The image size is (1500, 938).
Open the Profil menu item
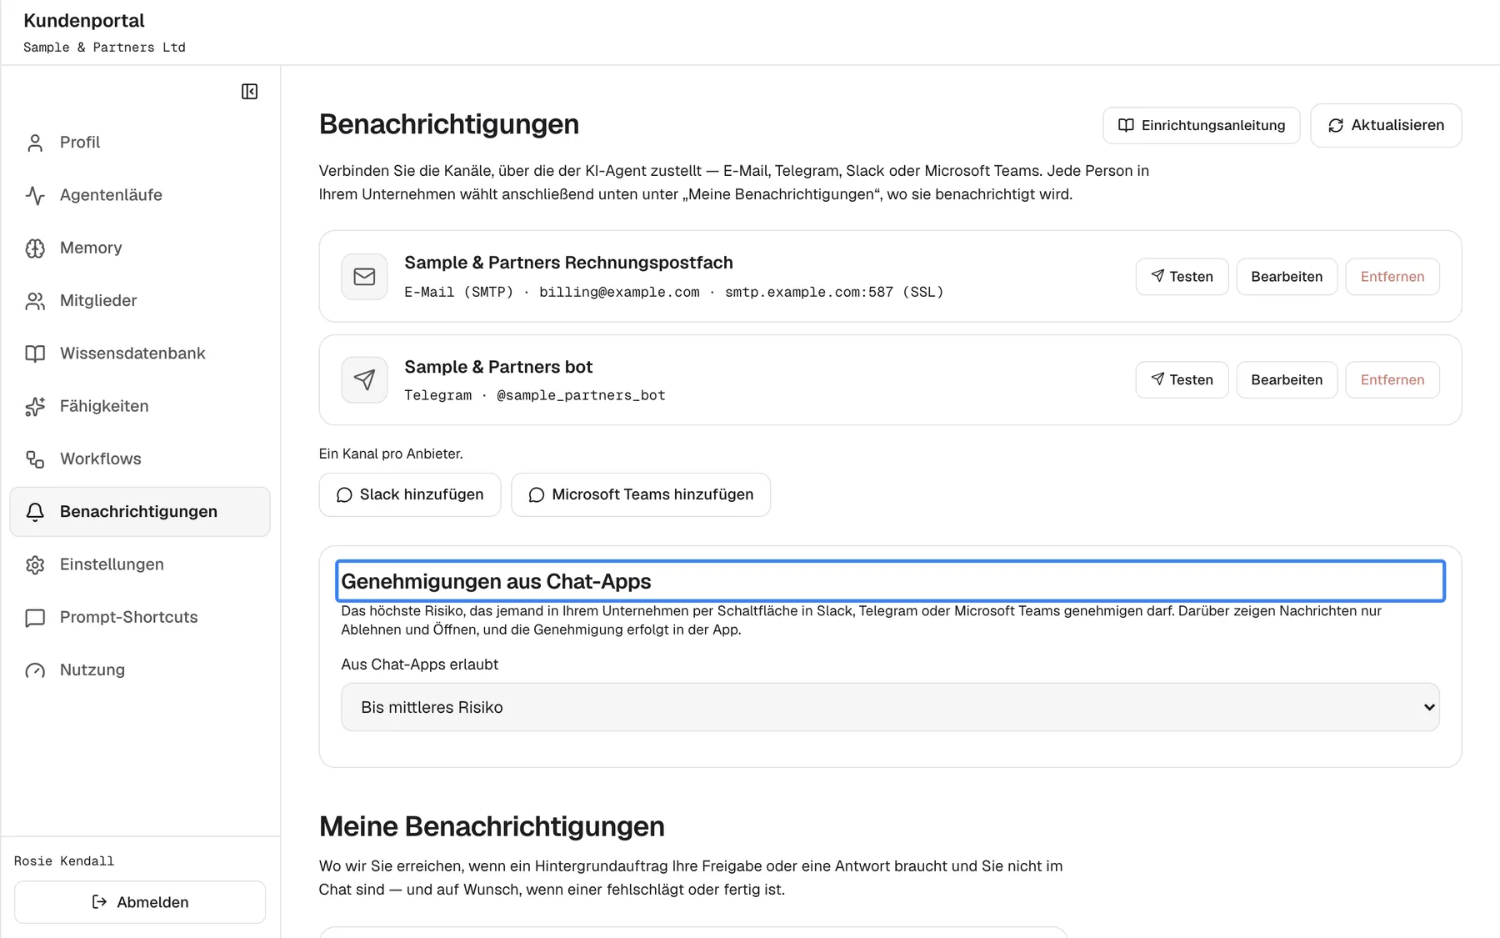(x=140, y=143)
